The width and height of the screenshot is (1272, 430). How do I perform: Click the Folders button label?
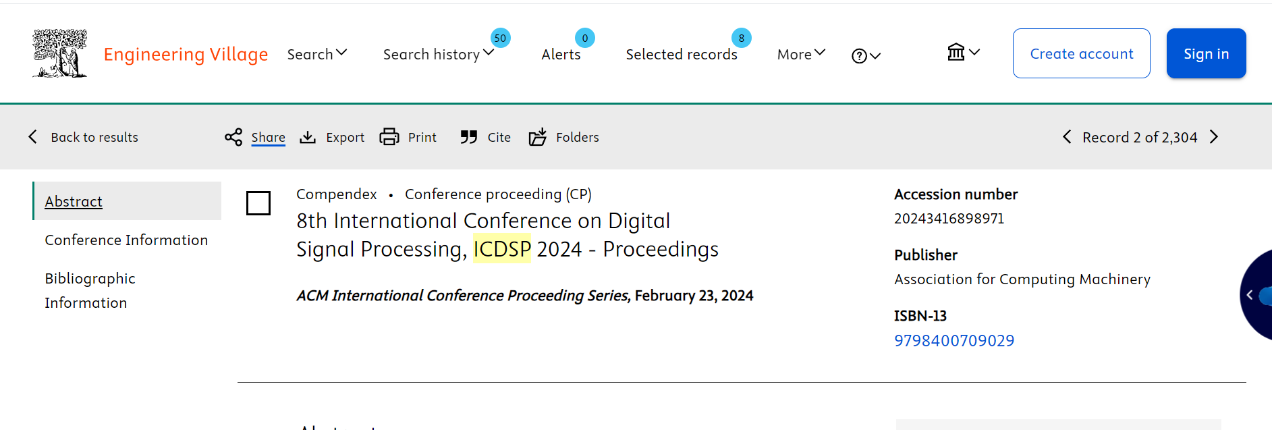click(578, 137)
